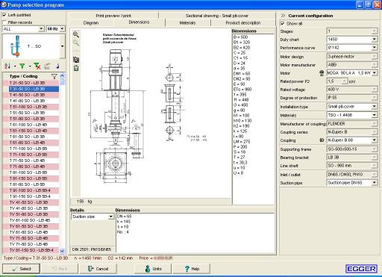Toggle the Left-justified checkbox
This screenshot has width=382, height=277.
coord(4,15)
